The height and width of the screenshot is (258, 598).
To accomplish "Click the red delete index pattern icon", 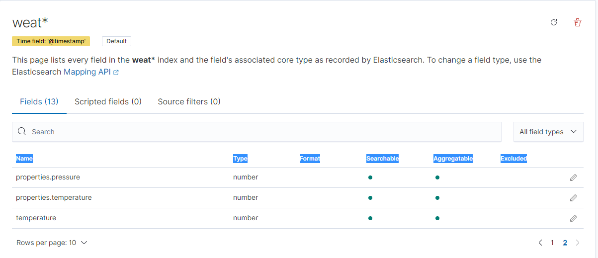I will (577, 22).
